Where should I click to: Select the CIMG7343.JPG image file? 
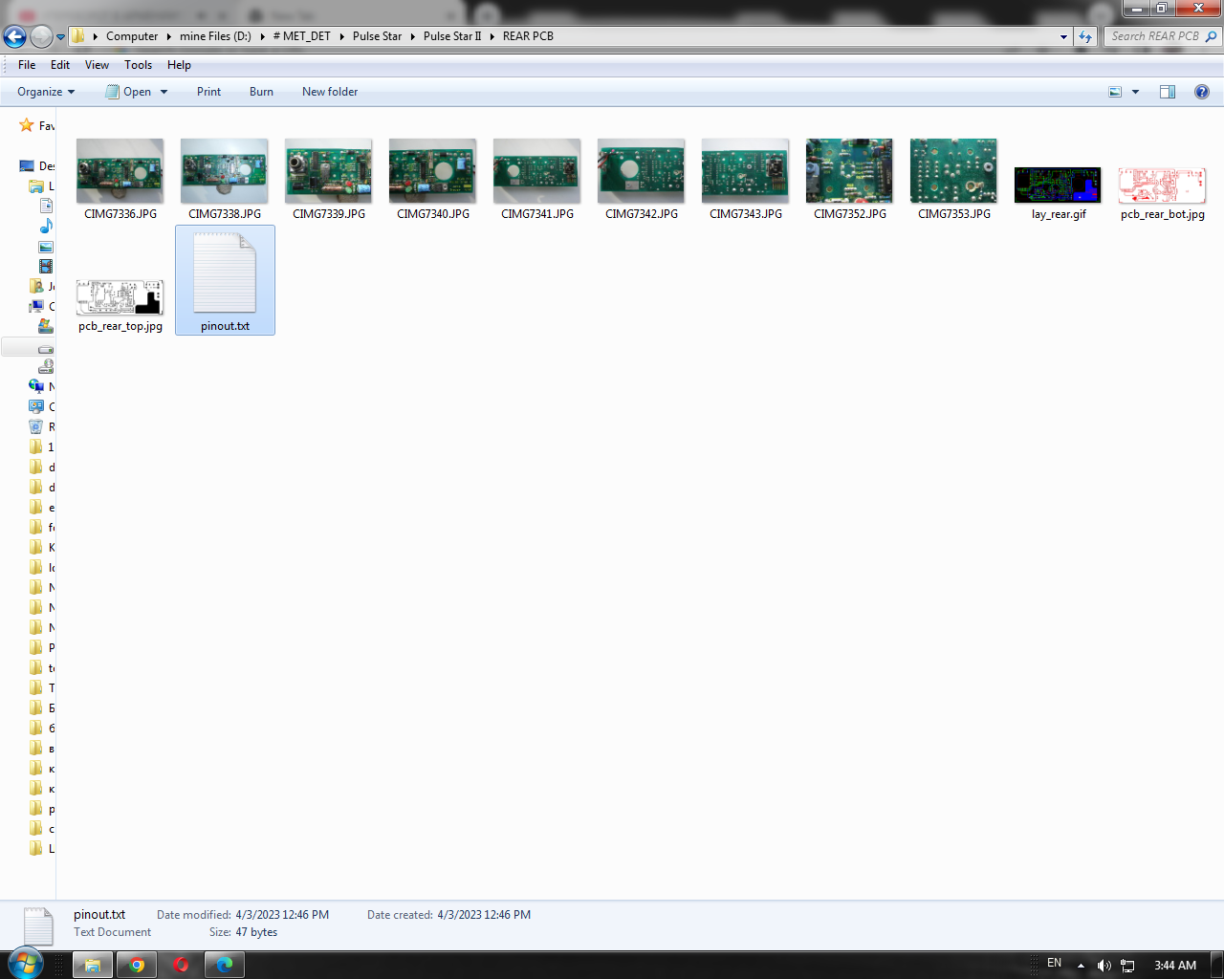click(746, 180)
